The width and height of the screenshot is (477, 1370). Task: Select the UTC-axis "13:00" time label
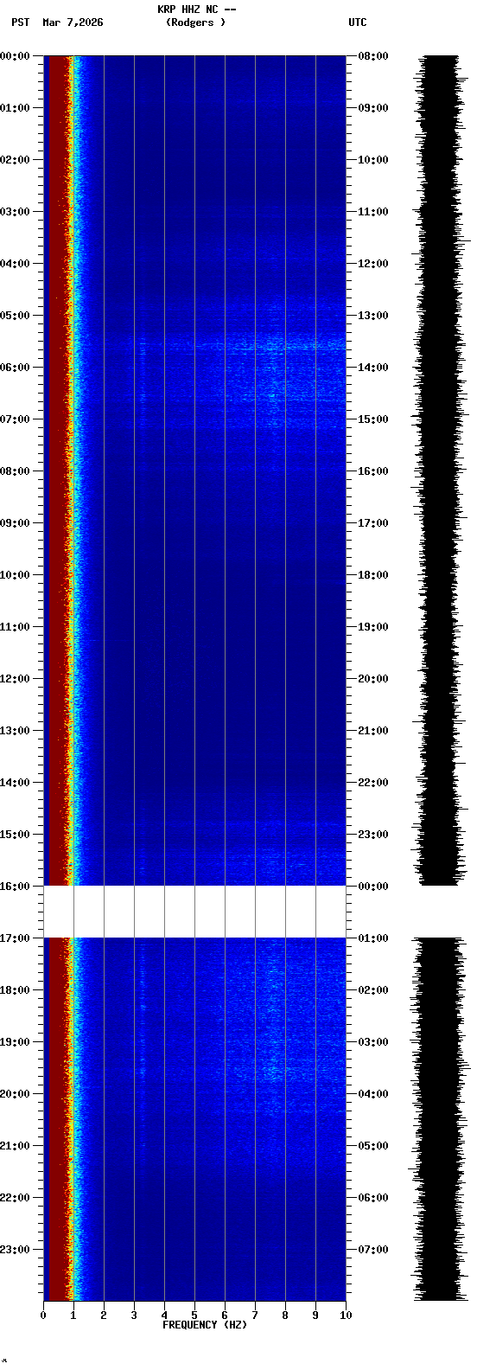click(x=373, y=316)
